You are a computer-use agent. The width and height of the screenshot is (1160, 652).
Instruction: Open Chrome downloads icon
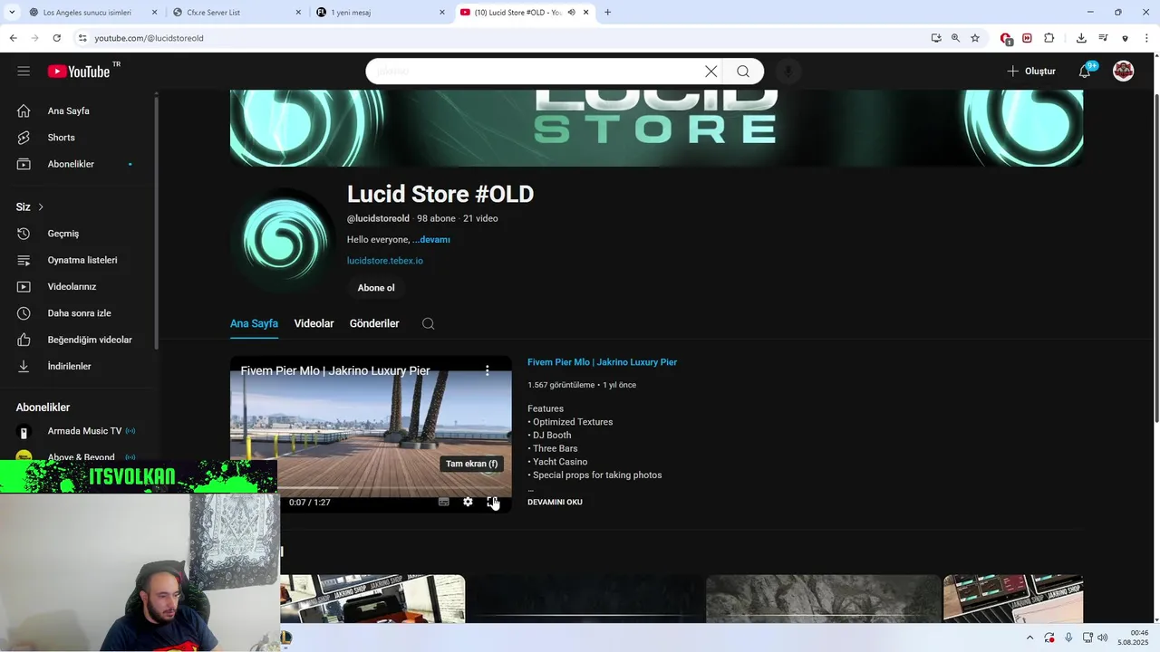click(1081, 38)
